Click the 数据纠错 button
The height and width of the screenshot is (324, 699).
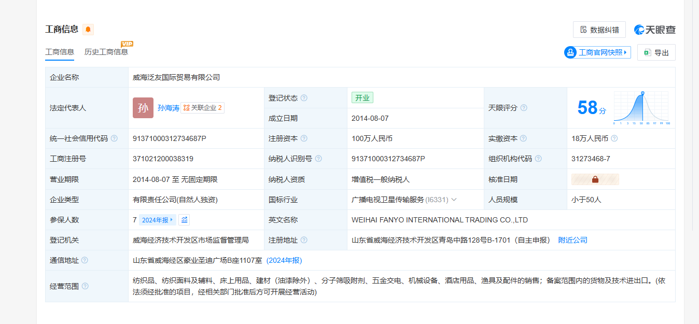599,30
